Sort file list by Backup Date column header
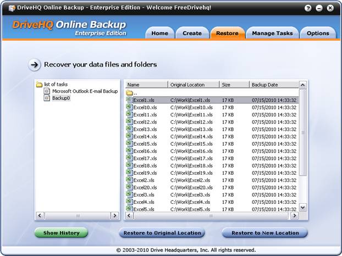This screenshot has width=342, height=256. click(273, 85)
